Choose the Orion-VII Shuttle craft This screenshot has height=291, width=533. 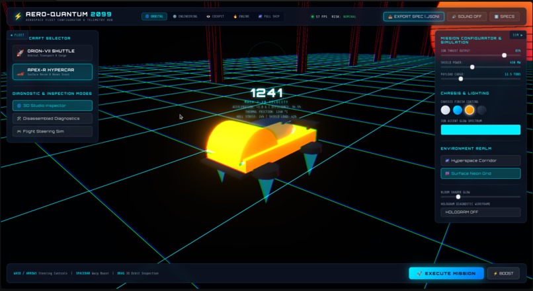[52, 53]
